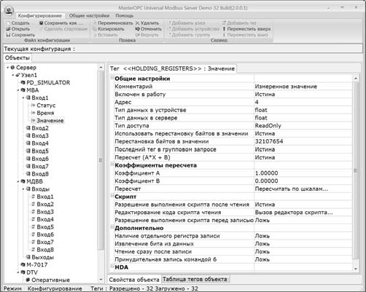Click the Создать new configuration icon
Screen dimensions: 366x292
(9, 23)
